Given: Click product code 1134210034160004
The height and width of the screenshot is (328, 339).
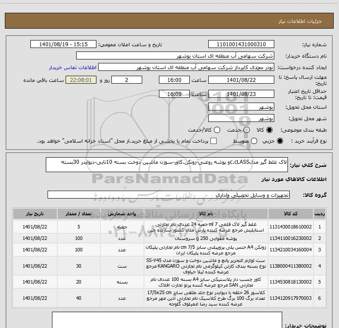Looking at the screenshot, I should (291, 250).
